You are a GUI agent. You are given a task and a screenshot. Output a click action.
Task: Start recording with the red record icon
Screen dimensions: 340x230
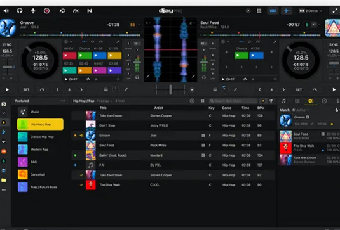46,11
